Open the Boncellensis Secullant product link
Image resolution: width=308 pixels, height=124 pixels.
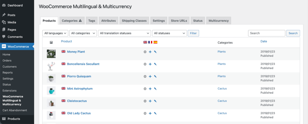click(x=83, y=64)
